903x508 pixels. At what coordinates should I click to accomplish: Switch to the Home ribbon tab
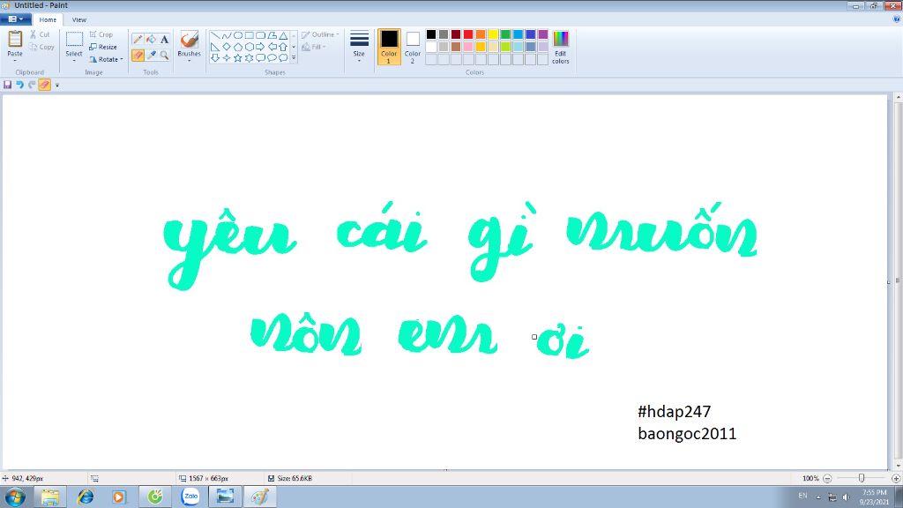coord(48,19)
